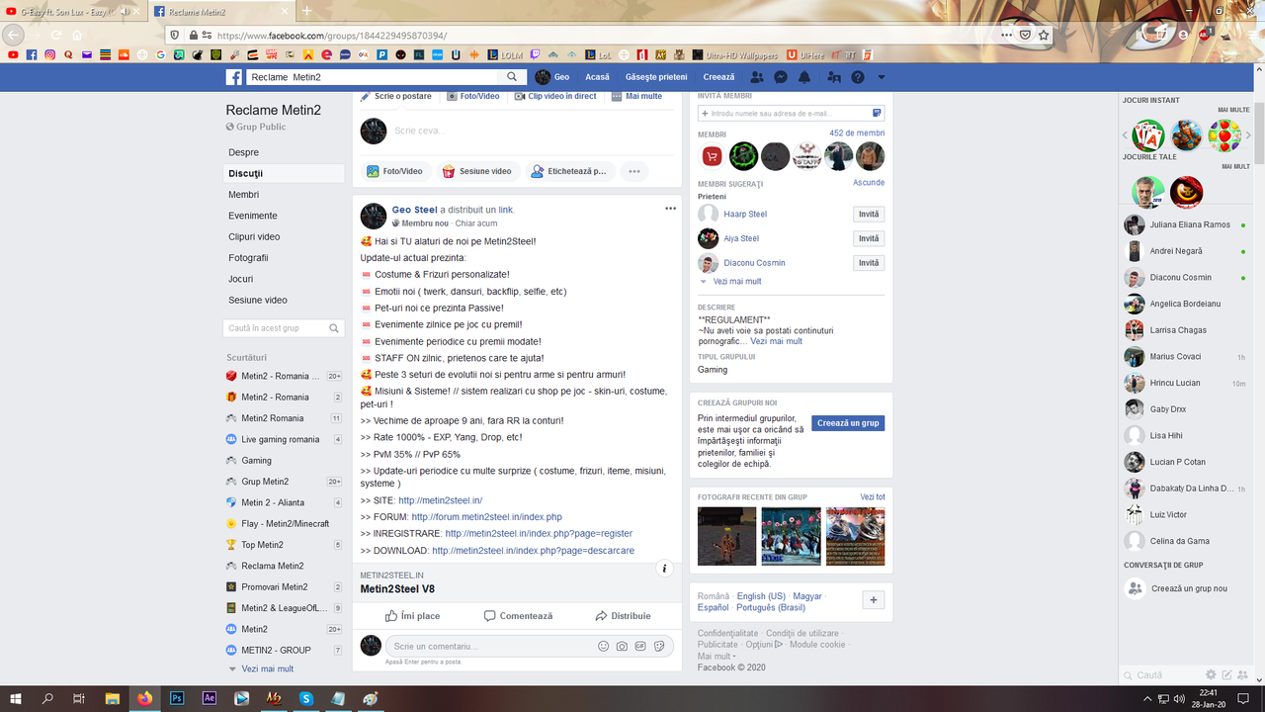The width and height of the screenshot is (1265, 712).
Task: Invite Haarp Steel to the group
Action: (869, 215)
